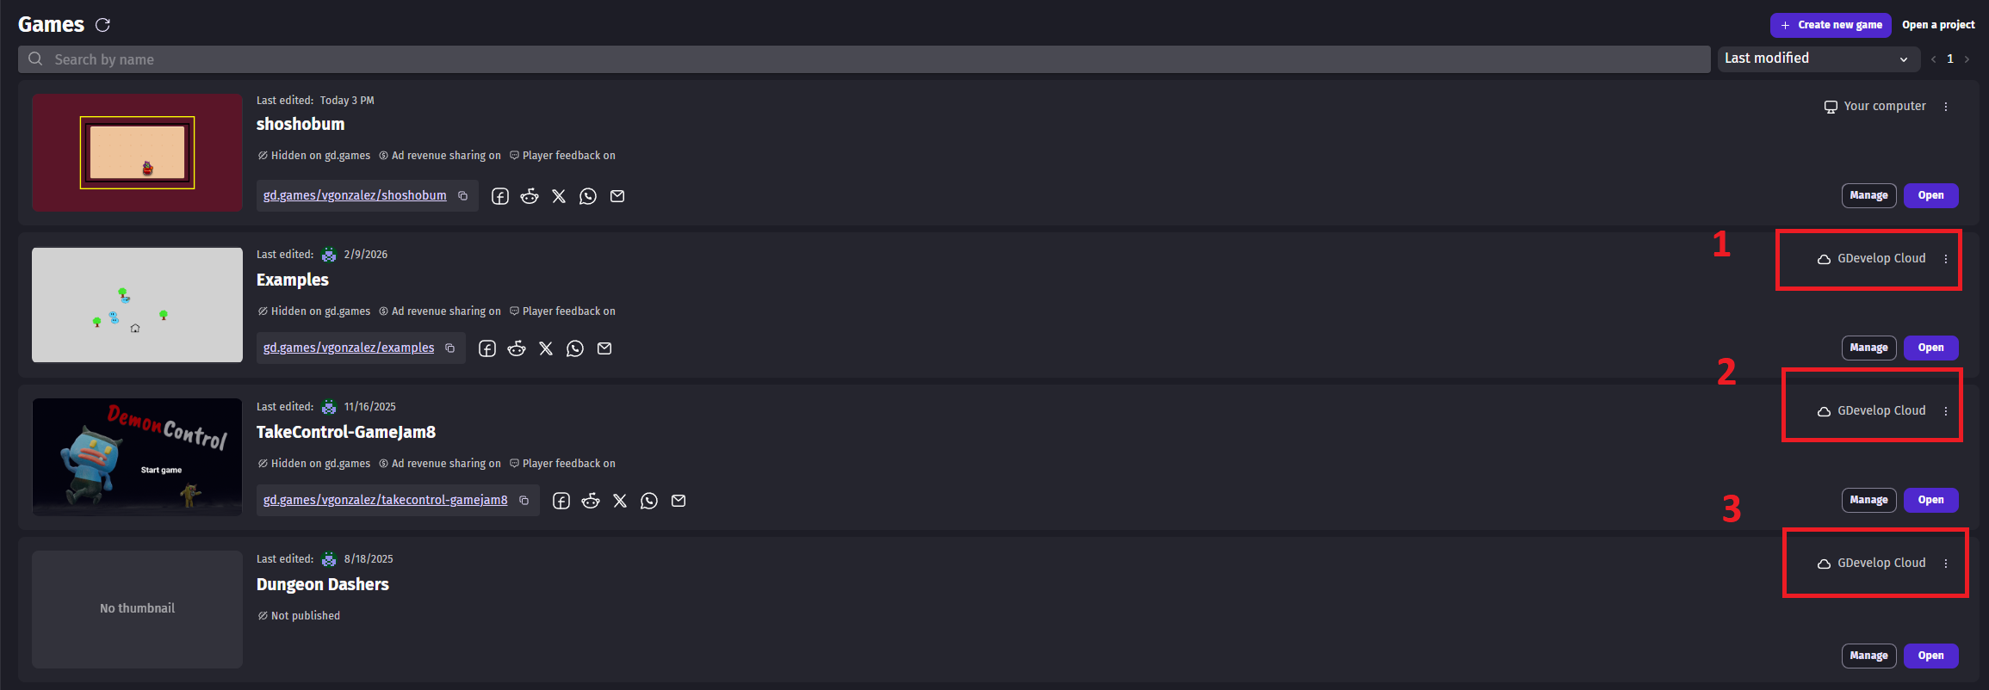This screenshot has height=690, width=1989.
Task: Share shoshobum on Facebook
Action: click(x=500, y=196)
